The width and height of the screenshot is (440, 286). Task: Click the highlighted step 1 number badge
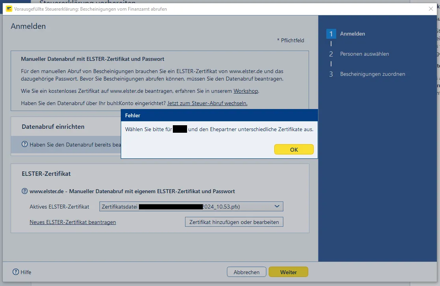(x=331, y=34)
